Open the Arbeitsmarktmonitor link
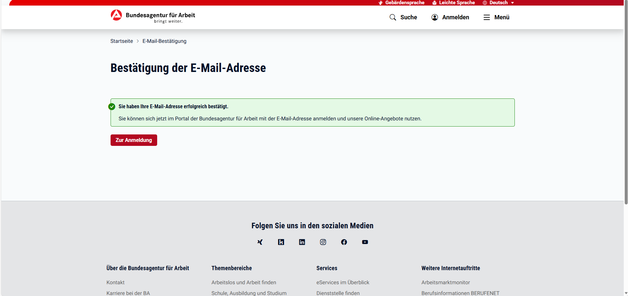Viewport: 628px width, 296px height. tap(446, 282)
